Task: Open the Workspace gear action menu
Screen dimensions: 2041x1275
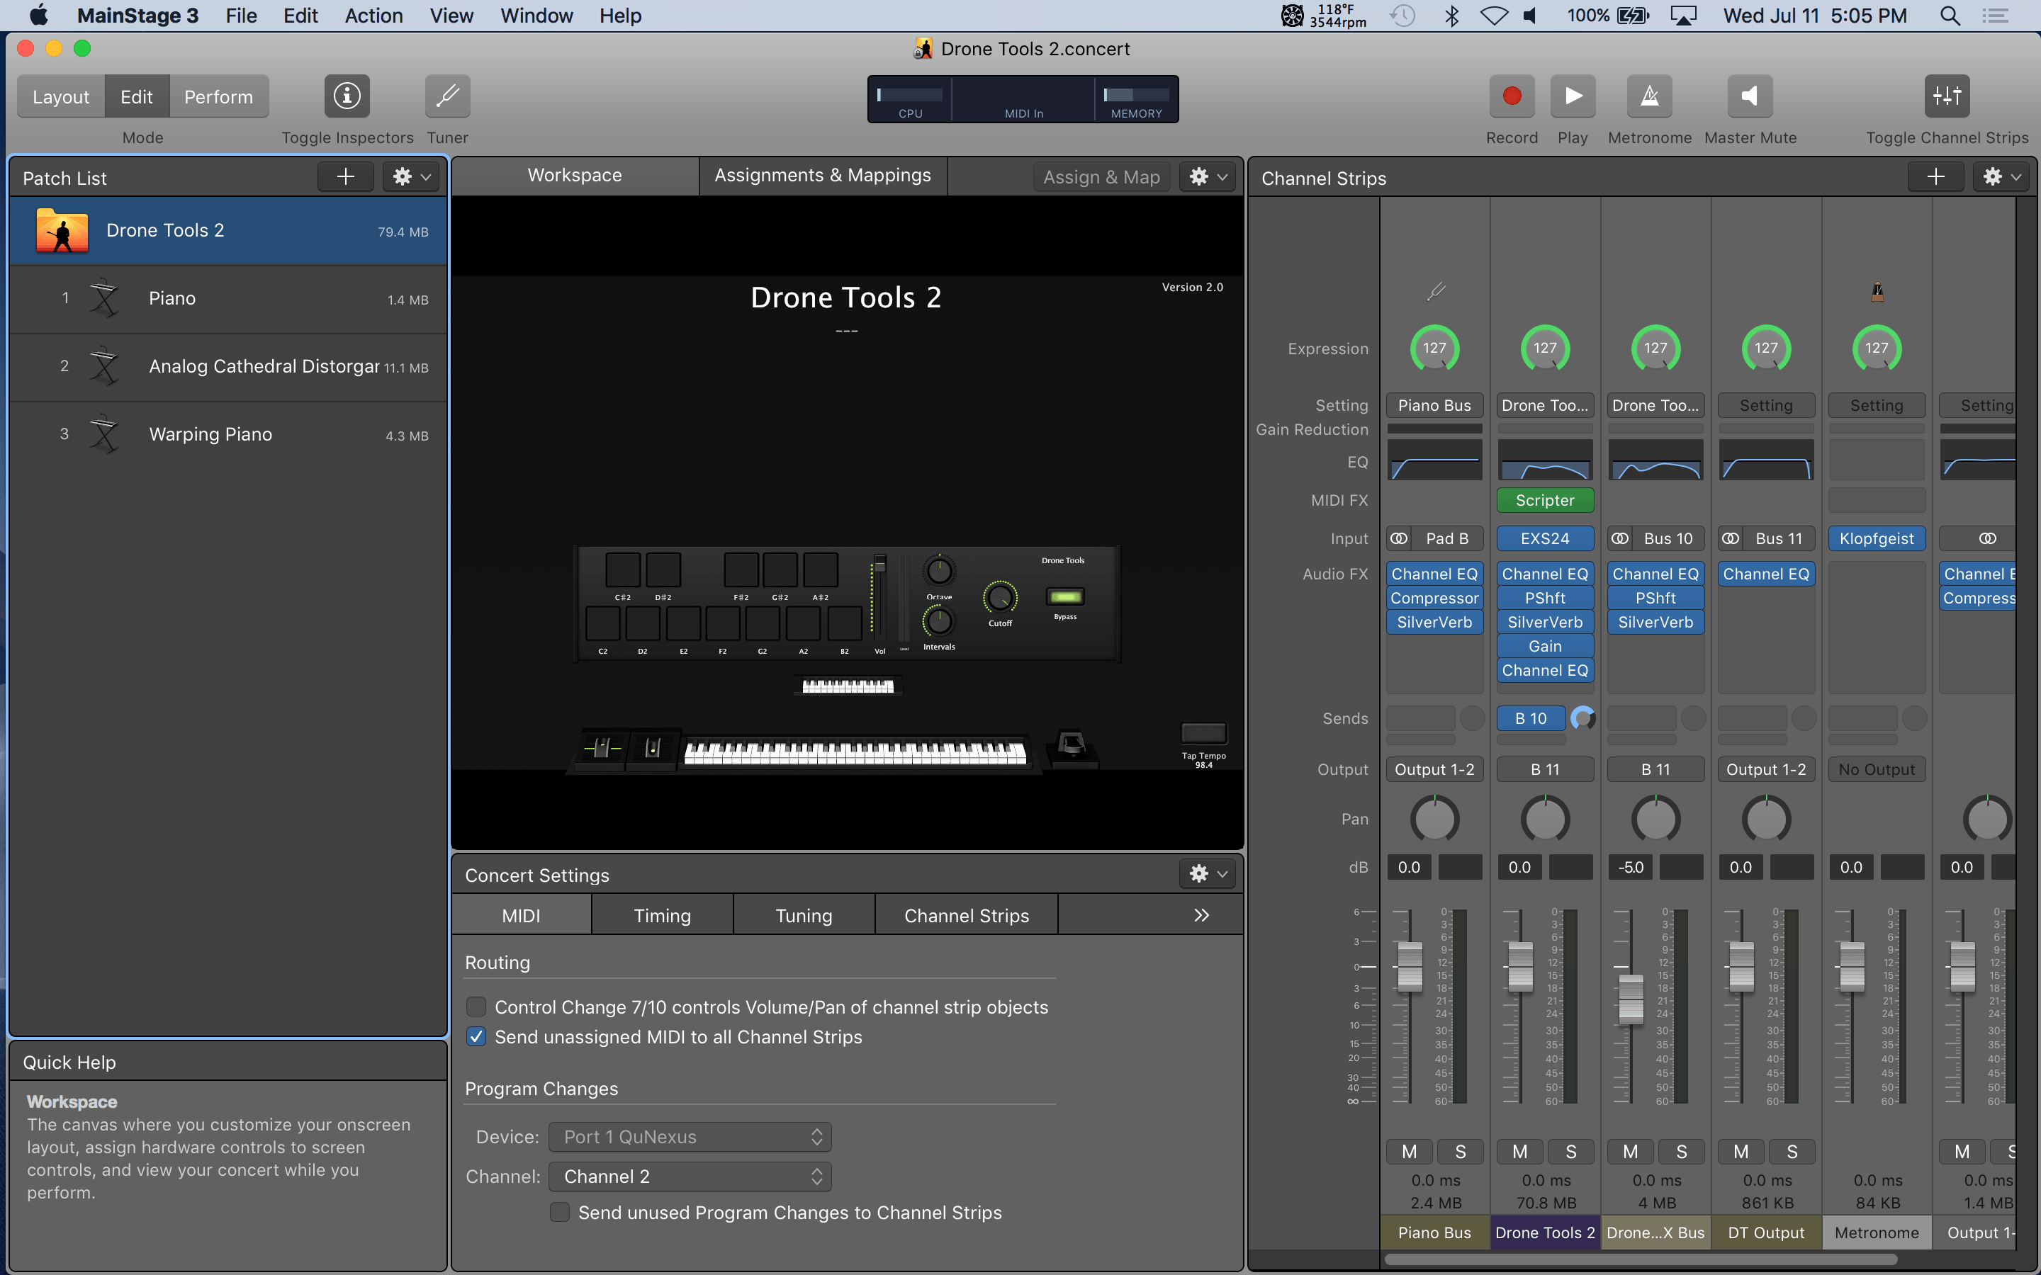Action: [x=1208, y=176]
